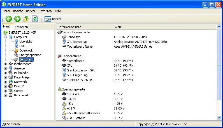The height and width of the screenshot is (128, 223).
Task: Click the Sensoren status bar label
Action: tap(13, 124)
